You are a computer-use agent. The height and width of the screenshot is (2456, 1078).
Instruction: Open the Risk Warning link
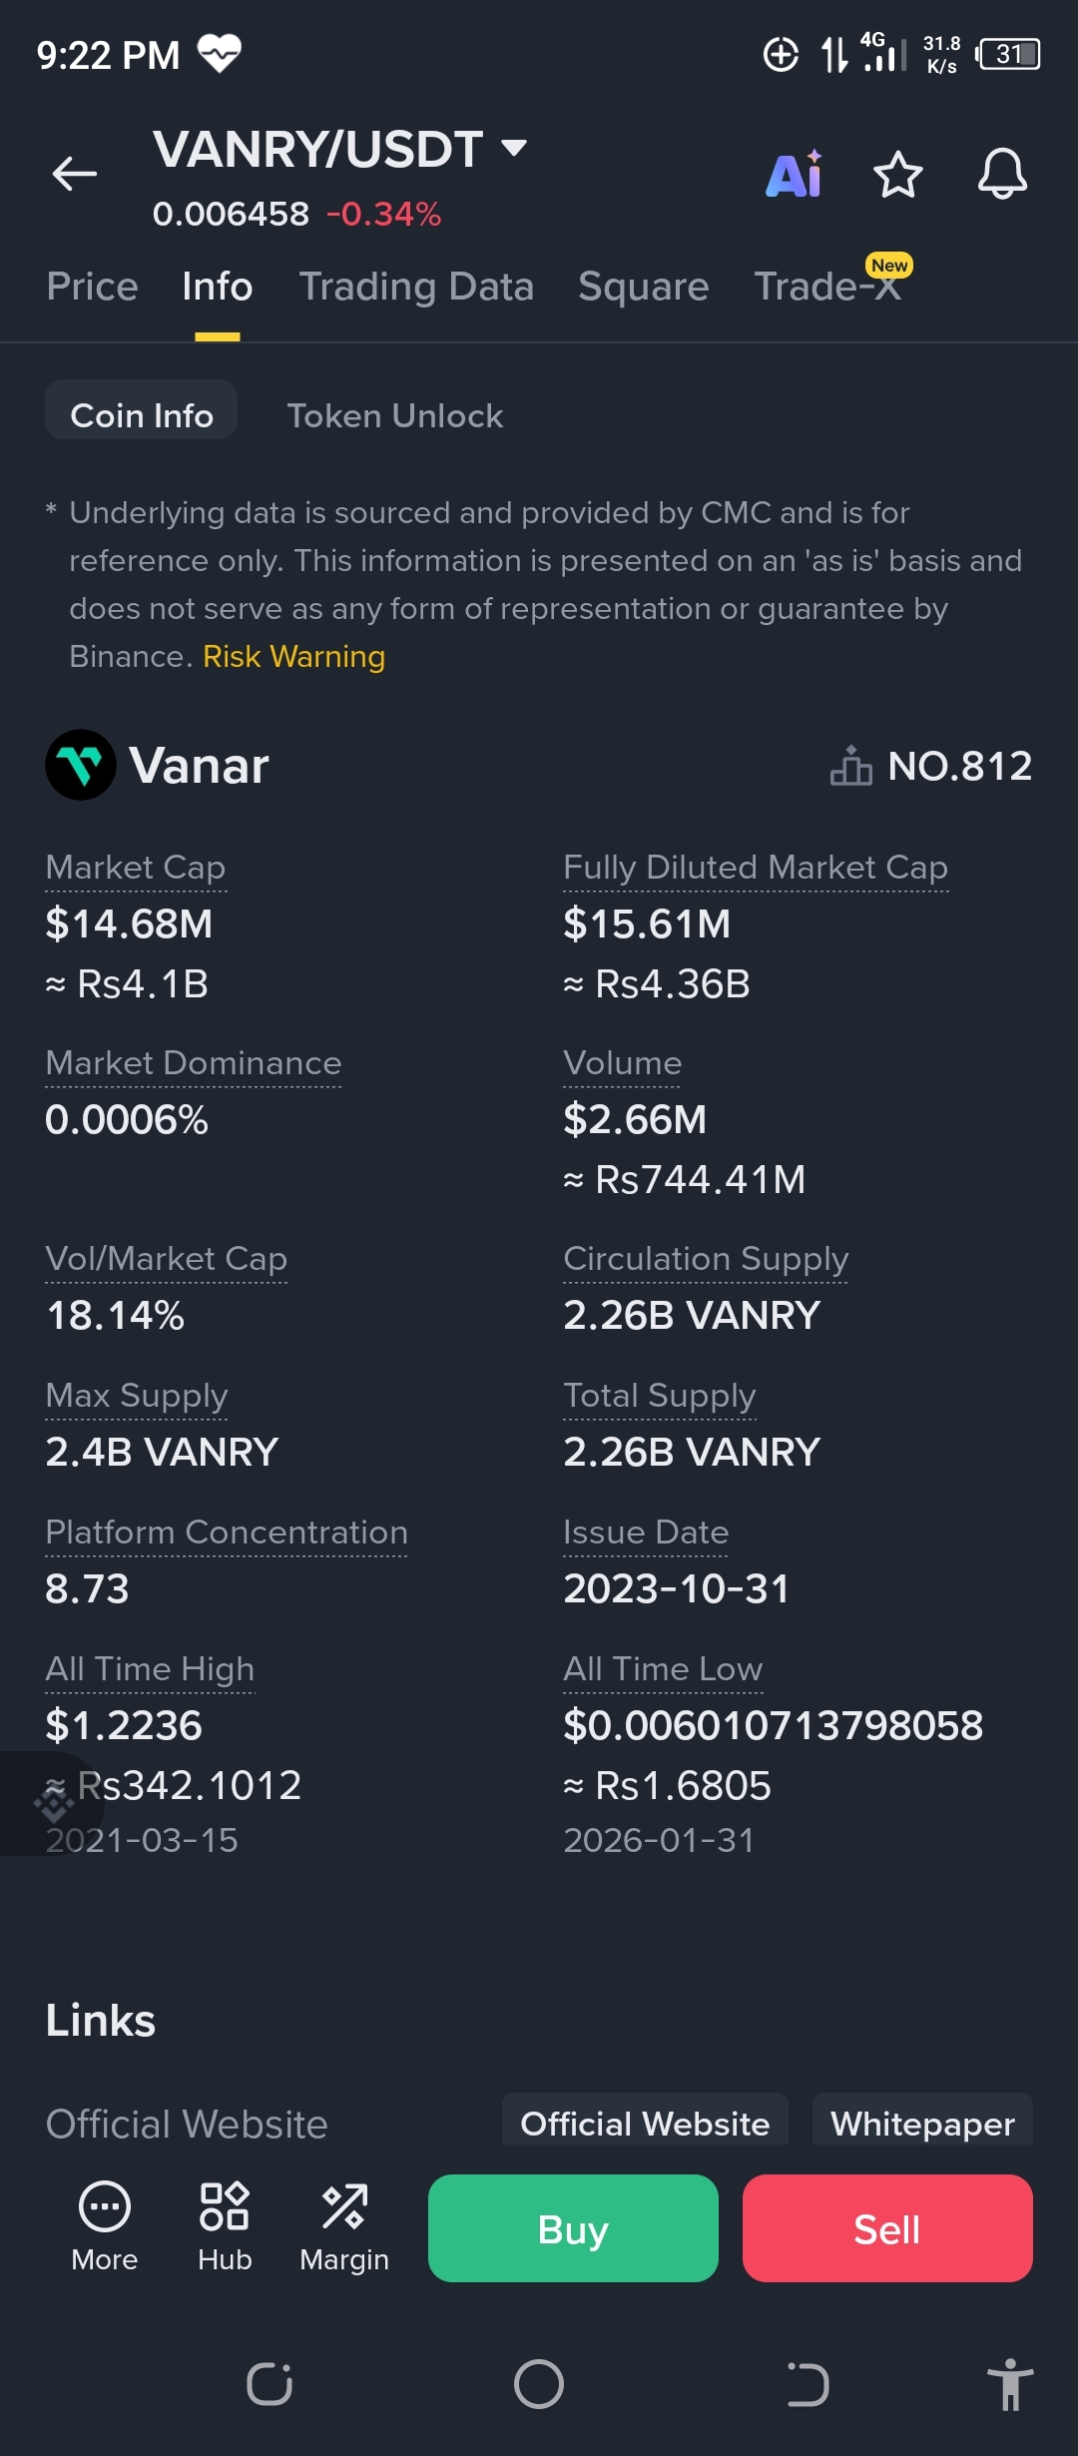click(293, 657)
